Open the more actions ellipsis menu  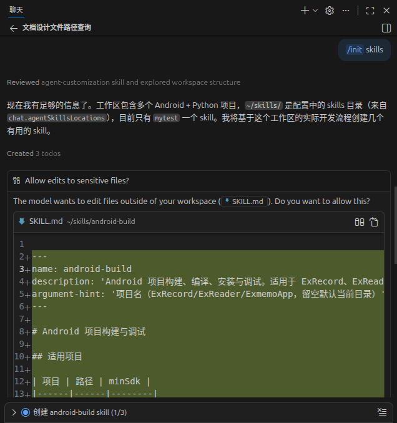pos(346,10)
